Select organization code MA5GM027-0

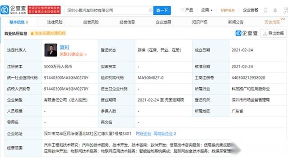[150, 78]
